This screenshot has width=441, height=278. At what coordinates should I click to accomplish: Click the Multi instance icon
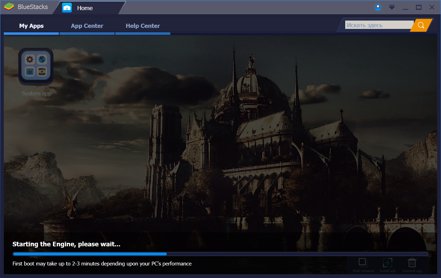click(363, 262)
